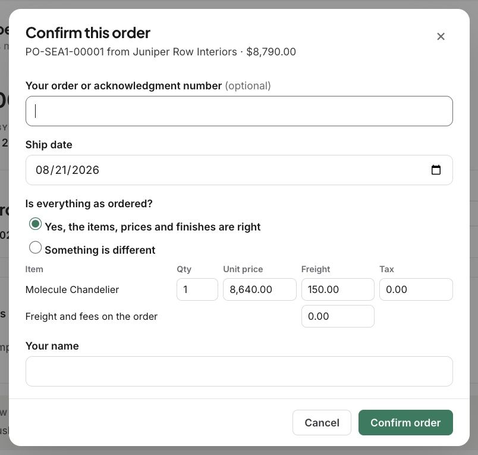
Task: Click the Ship date field
Action: [239, 170]
